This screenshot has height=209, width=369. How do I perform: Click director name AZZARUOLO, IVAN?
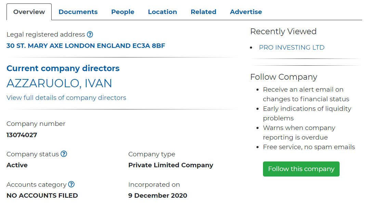[x=59, y=83]
